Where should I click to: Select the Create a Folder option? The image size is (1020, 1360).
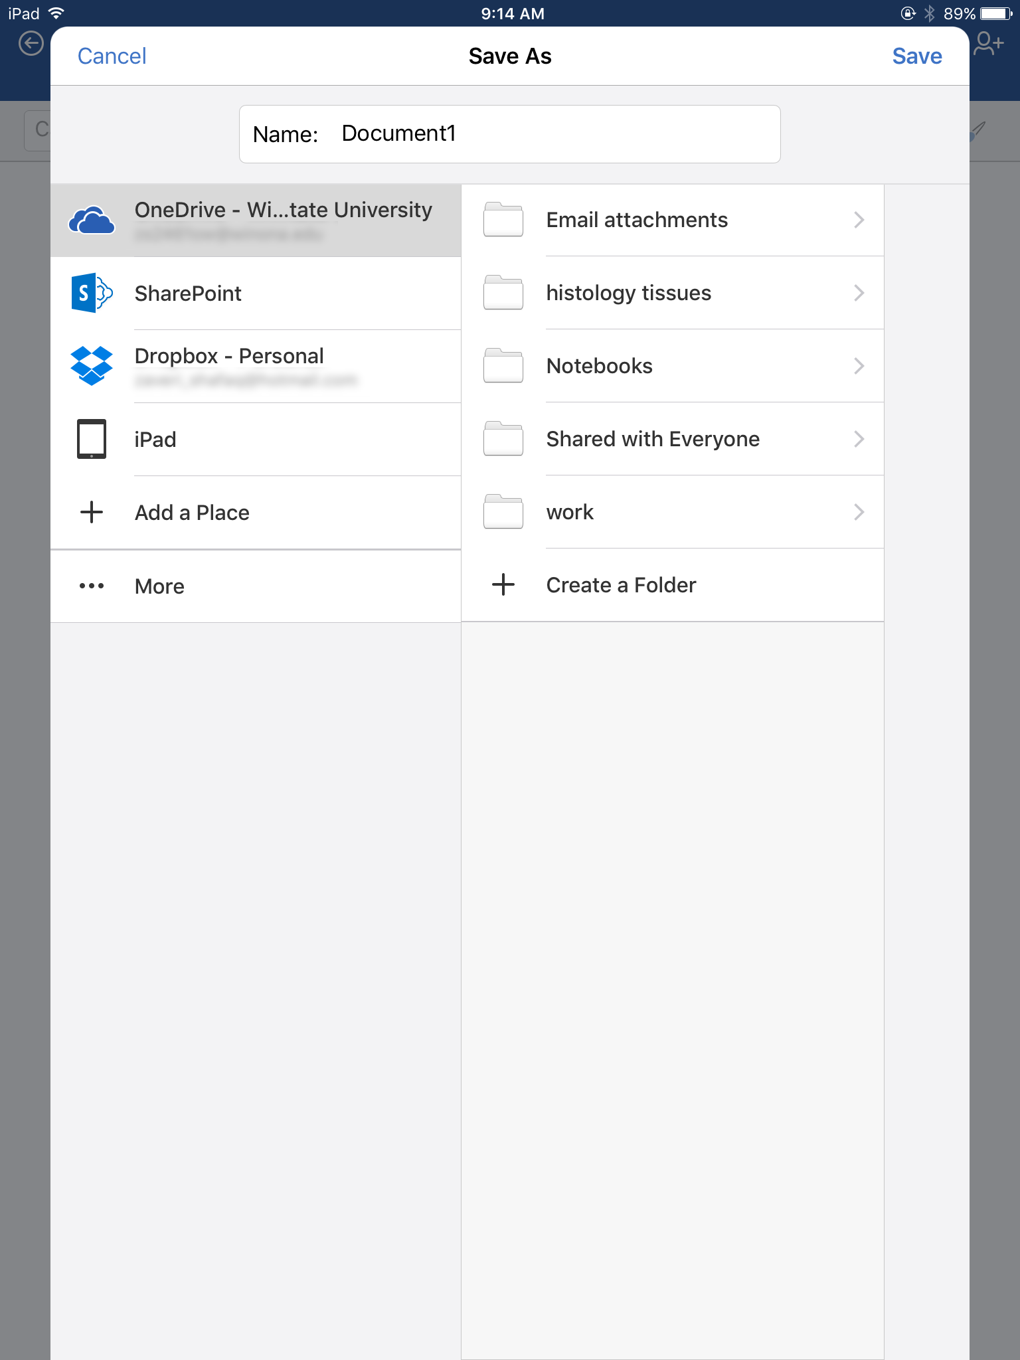pyautogui.click(x=621, y=585)
